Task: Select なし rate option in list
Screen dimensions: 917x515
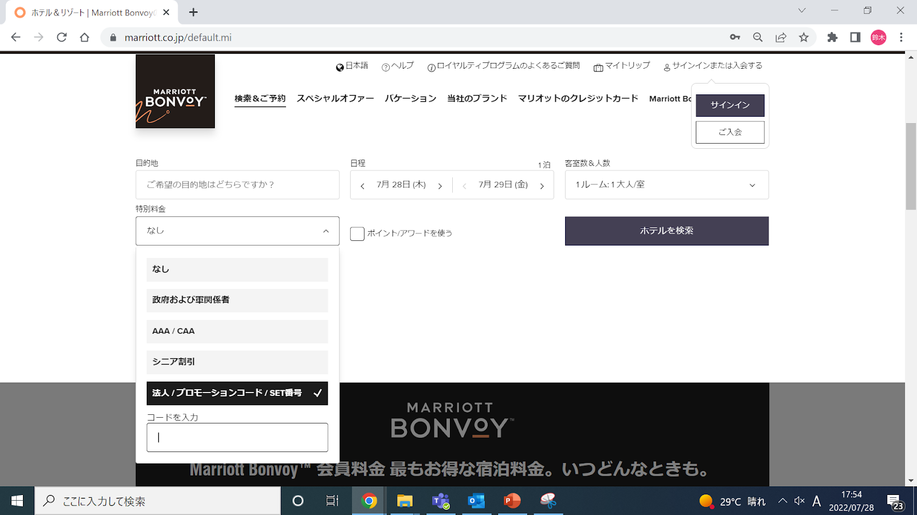Action: click(237, 270)
